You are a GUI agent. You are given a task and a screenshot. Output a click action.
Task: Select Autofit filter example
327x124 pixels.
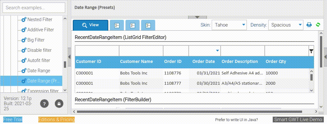[x=39, y=60]
